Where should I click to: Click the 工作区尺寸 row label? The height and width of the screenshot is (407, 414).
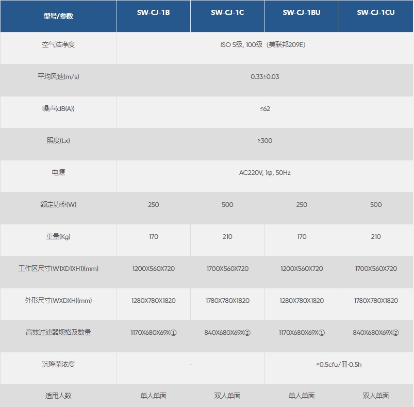(x=58, y=269)
